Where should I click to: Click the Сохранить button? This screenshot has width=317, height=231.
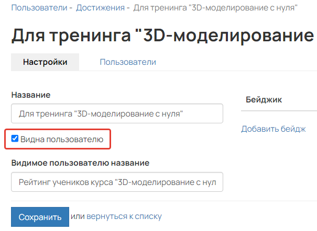(40, 217)
